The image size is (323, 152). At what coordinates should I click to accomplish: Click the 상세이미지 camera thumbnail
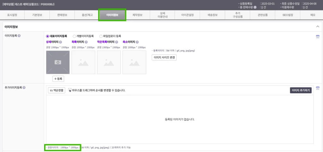click(58, 62)
